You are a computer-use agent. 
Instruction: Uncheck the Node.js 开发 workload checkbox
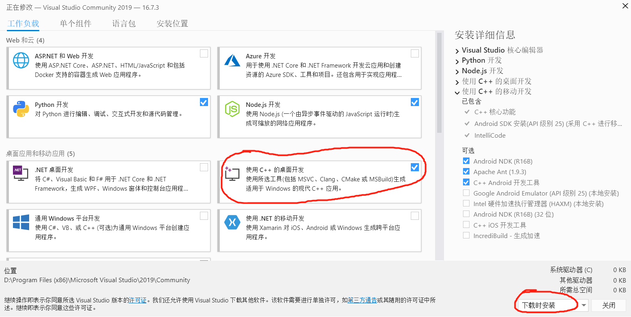pos(415,102)
